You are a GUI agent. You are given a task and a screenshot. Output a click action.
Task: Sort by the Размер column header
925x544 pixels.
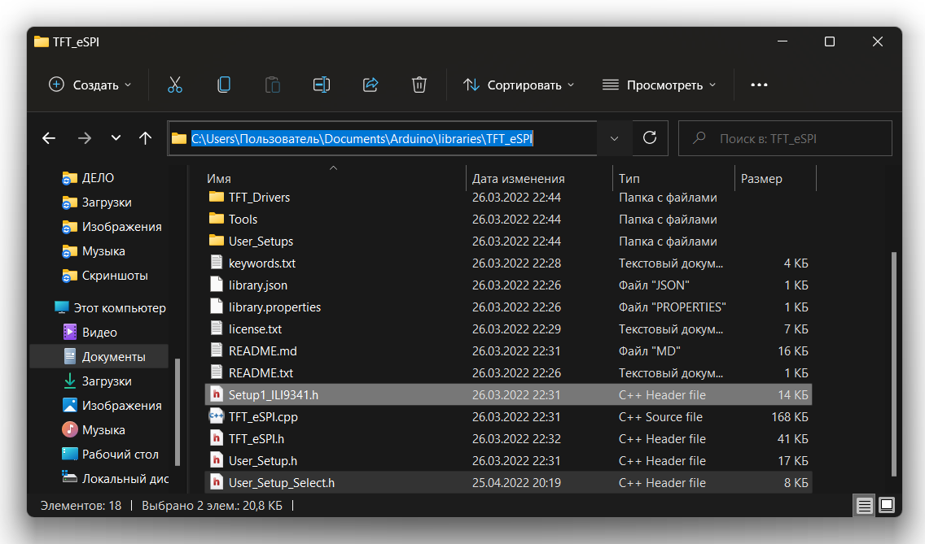761,179
